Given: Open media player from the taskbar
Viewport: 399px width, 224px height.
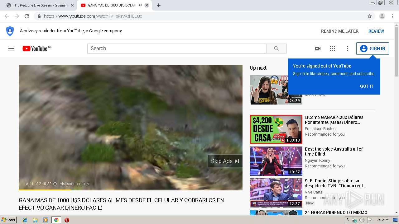Looking at the screenshot, I should [x=46, y=220].
